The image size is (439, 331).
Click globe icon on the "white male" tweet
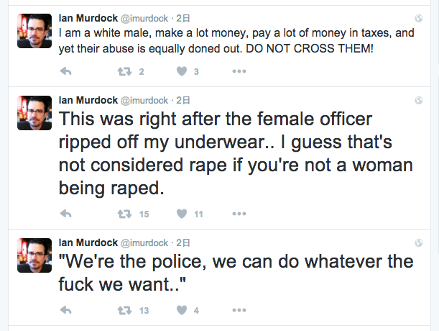(419, 19)
